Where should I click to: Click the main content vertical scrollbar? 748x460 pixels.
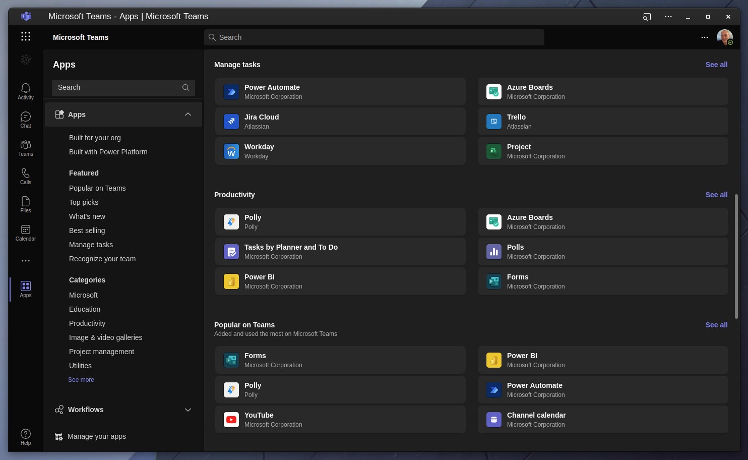pyautogui.click(x=736, y=256)
